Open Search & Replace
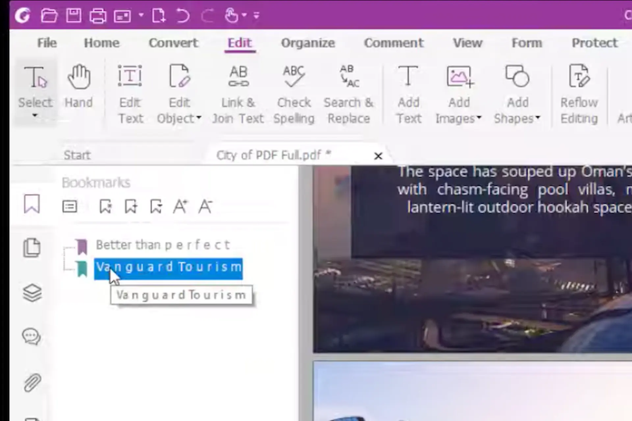 click(x=349, y=95)
